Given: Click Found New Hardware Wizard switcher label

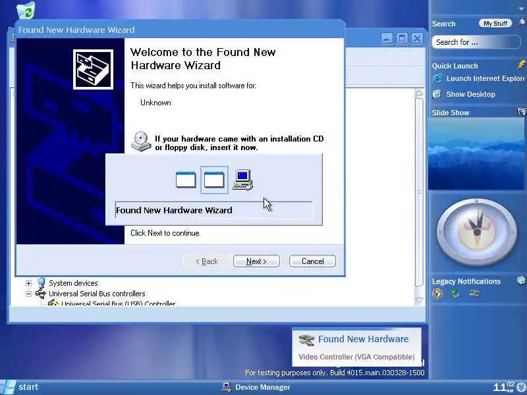Looking at the screenshot, I should tap(174, 210).
